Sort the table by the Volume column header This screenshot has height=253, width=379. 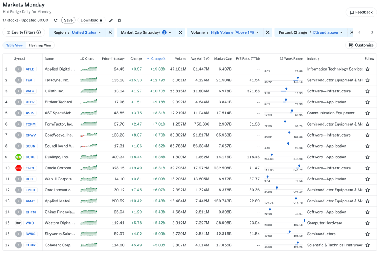coord(180,58)
